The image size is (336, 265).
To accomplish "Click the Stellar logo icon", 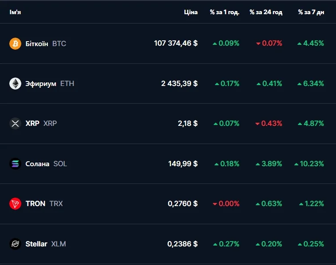I will tap(15, 244).
